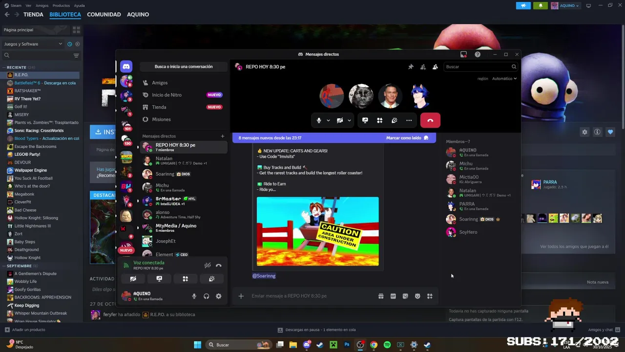The image size is (625, 352).
Task: Share screen from the voice connected panel
Action: pos(159,279)
